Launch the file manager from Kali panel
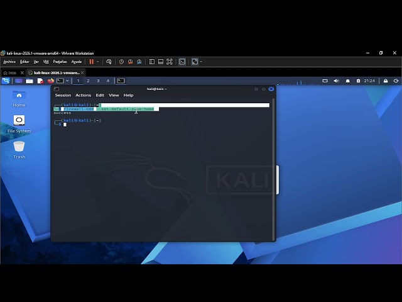Viewport: 402px width, 302px height. 30,81
